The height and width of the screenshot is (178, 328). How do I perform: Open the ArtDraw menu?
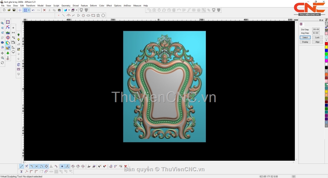(x=127, y=5)
